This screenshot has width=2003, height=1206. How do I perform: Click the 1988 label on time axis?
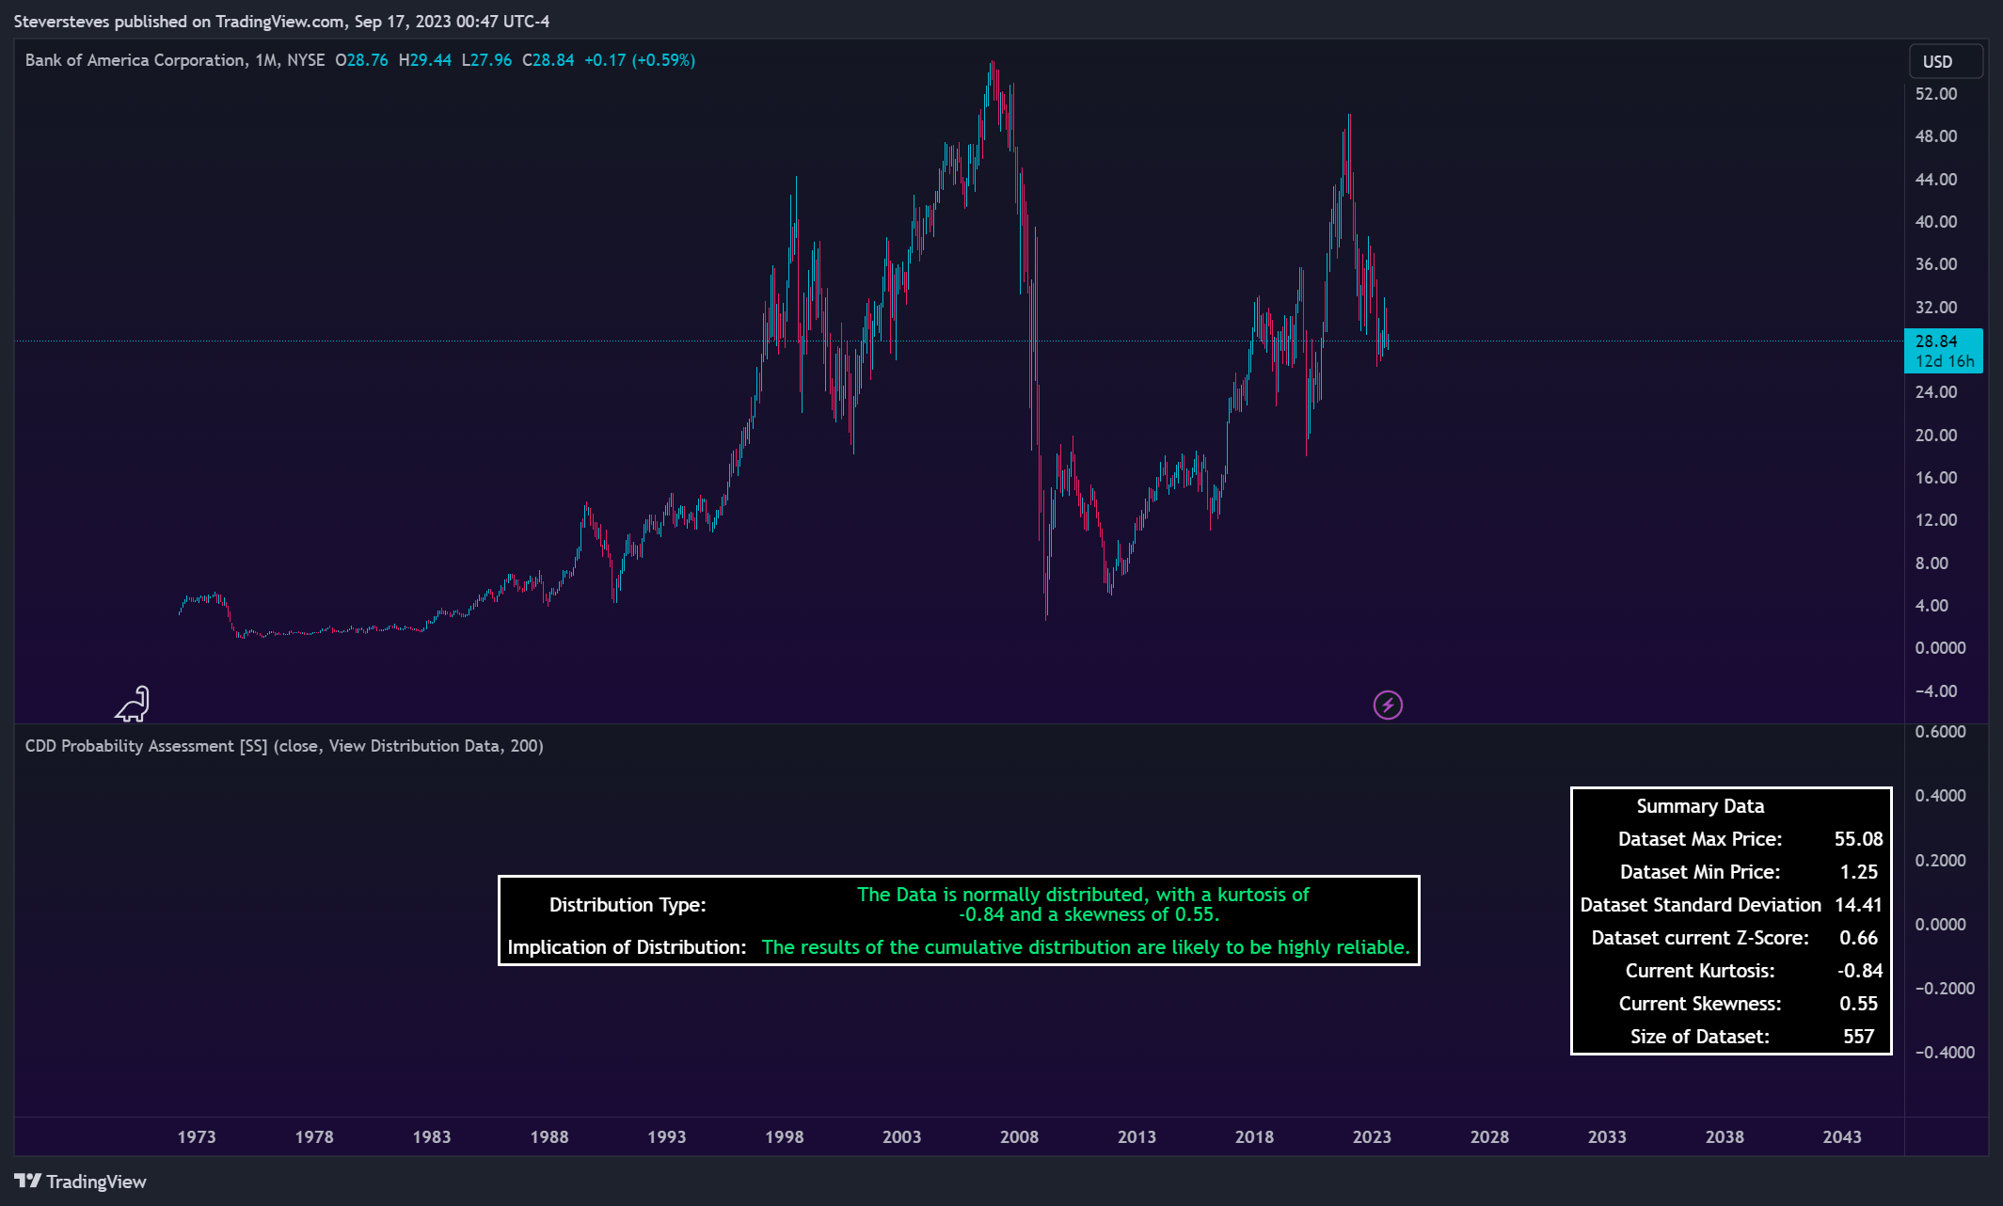[549, 1136]
